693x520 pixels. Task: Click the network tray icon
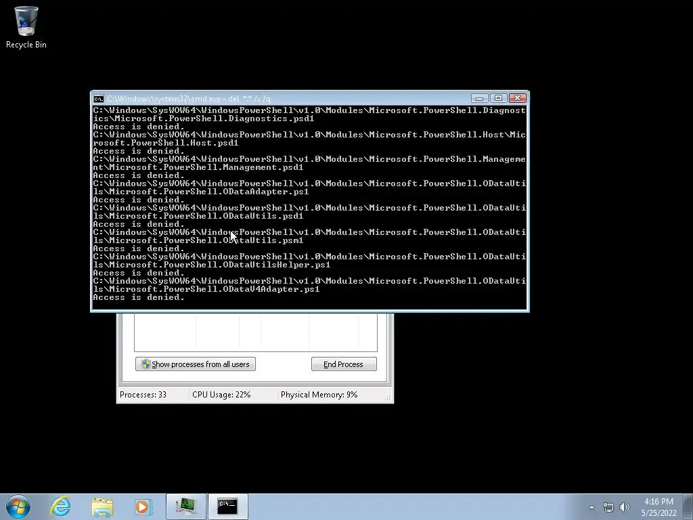coord(608,507)
